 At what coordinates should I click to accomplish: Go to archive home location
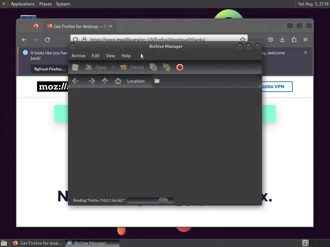(118, 81)
